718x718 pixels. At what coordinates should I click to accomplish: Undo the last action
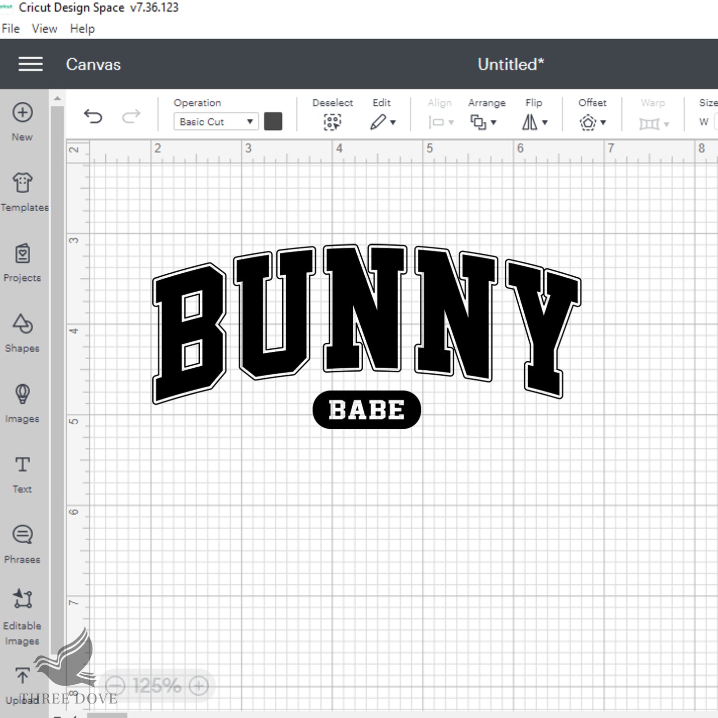[x=93, y=117]
